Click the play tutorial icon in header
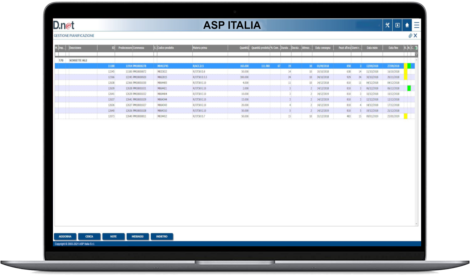The image size is (470, 276). tap(397, 25)
